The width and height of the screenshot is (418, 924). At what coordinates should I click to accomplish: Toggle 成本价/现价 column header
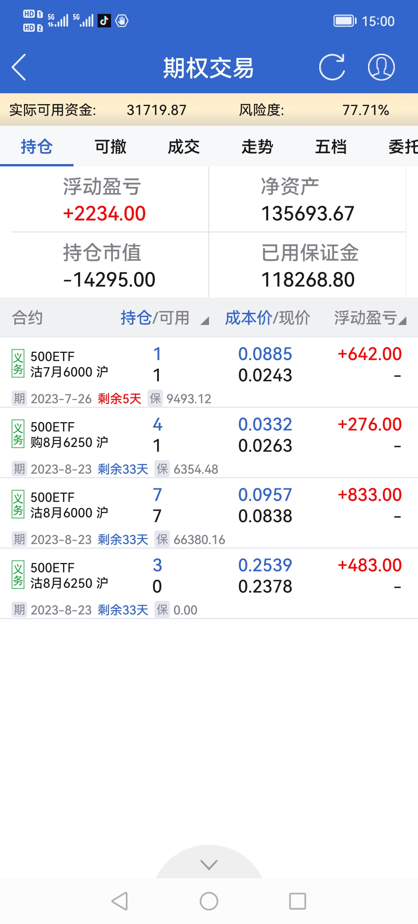(267, 318)
